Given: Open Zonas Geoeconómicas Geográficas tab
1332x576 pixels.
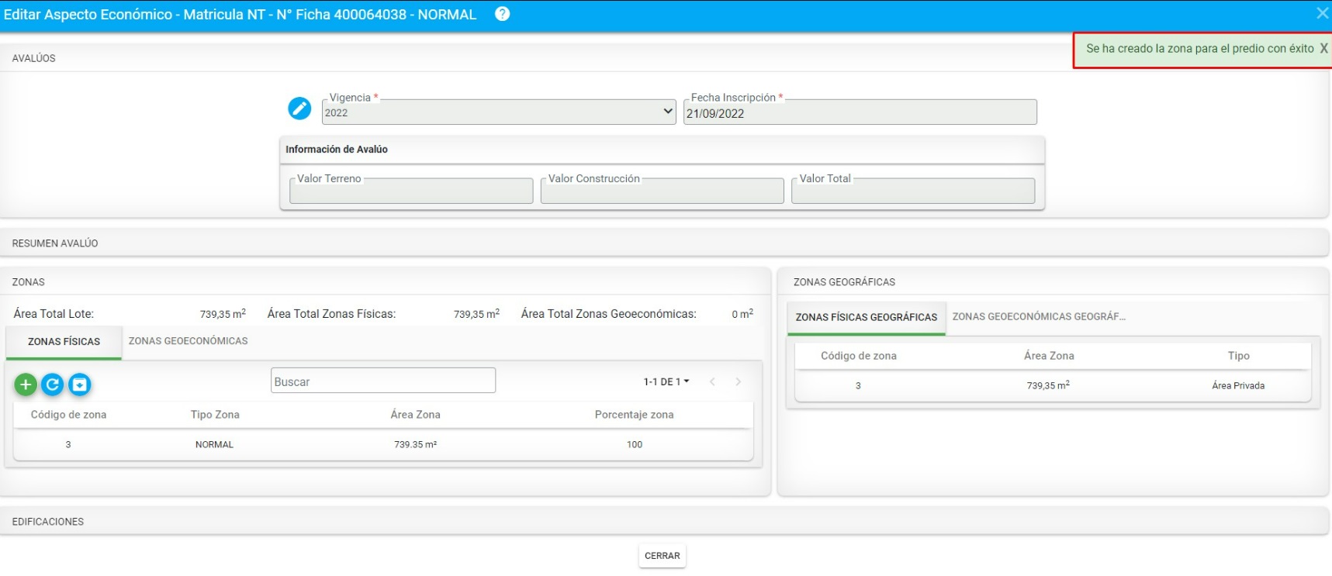Looking at the screenshot, I should [x=1038, y=317].
